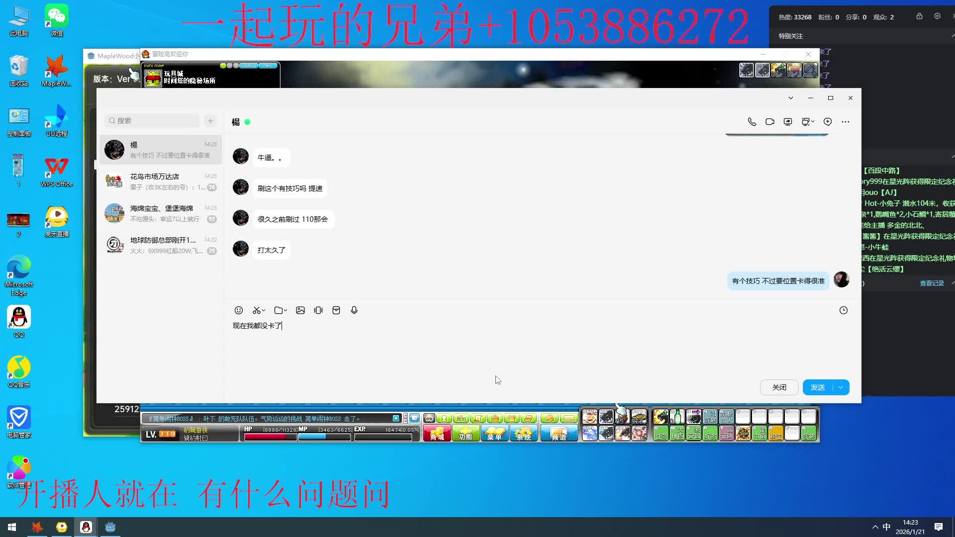Toggle the window shake icon in toolbar
Screen dimensions: 955x537
(x=318, y=310)
